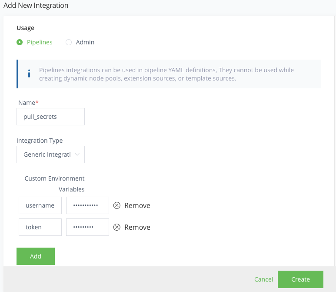This screenshot has width=336, height=292.
Task: Click the token variable key field
Action: [40, 227]
